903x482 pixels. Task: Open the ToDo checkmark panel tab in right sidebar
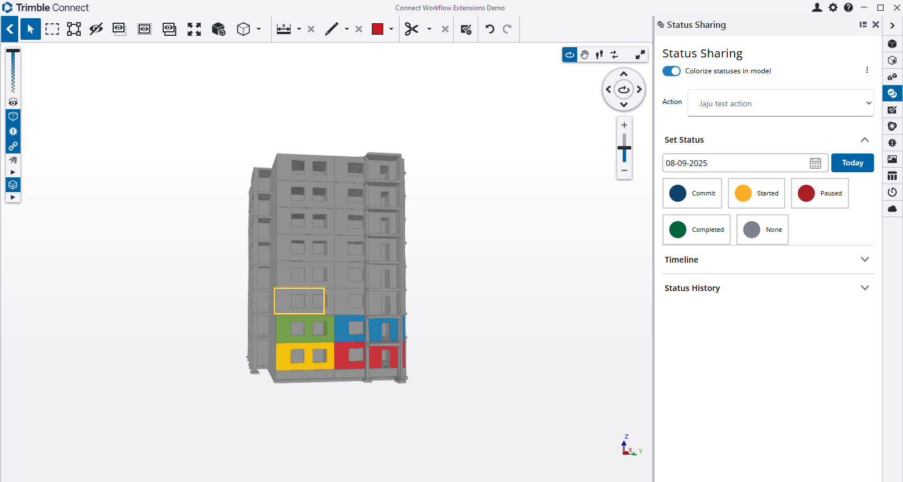[x=892, y=110]
